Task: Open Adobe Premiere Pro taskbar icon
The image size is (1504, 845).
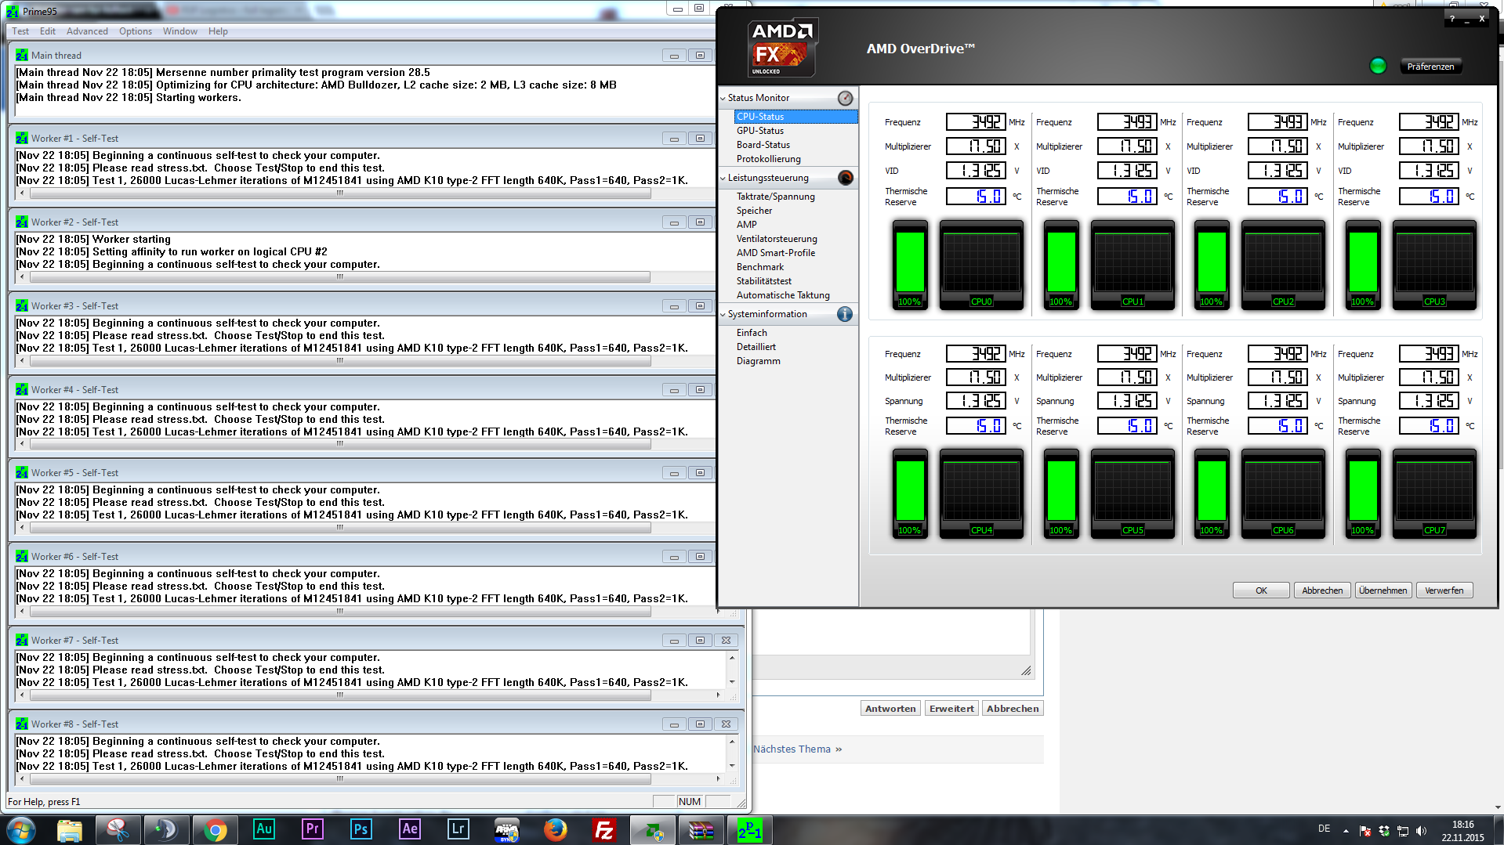Action: point(312,829)
